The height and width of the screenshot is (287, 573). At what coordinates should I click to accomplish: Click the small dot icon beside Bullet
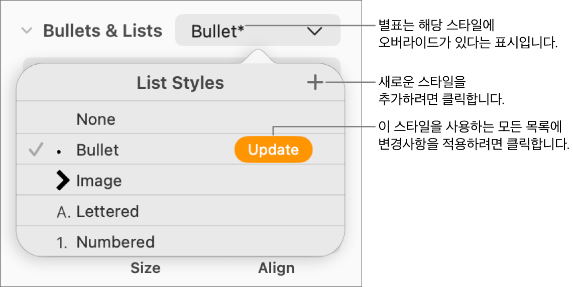(x=59, y=151)
